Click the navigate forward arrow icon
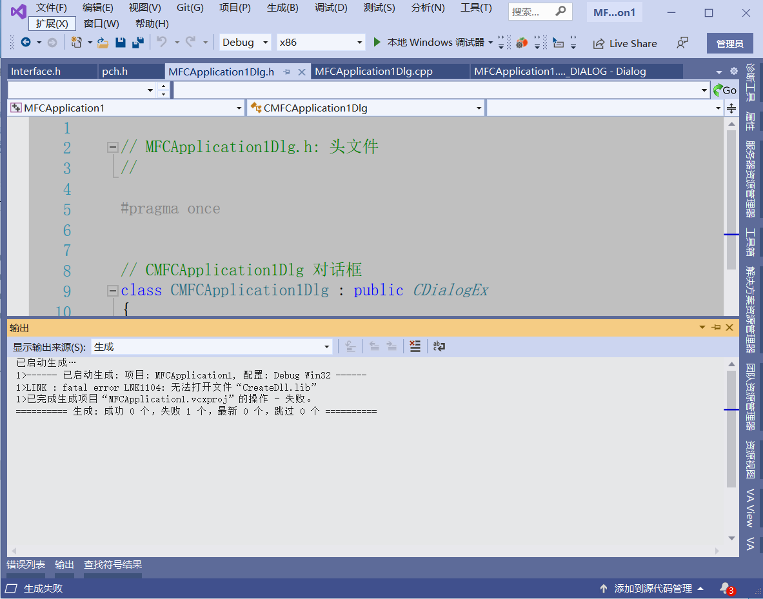This screenshot has width=763, height=599. click(x=52, y=43)
